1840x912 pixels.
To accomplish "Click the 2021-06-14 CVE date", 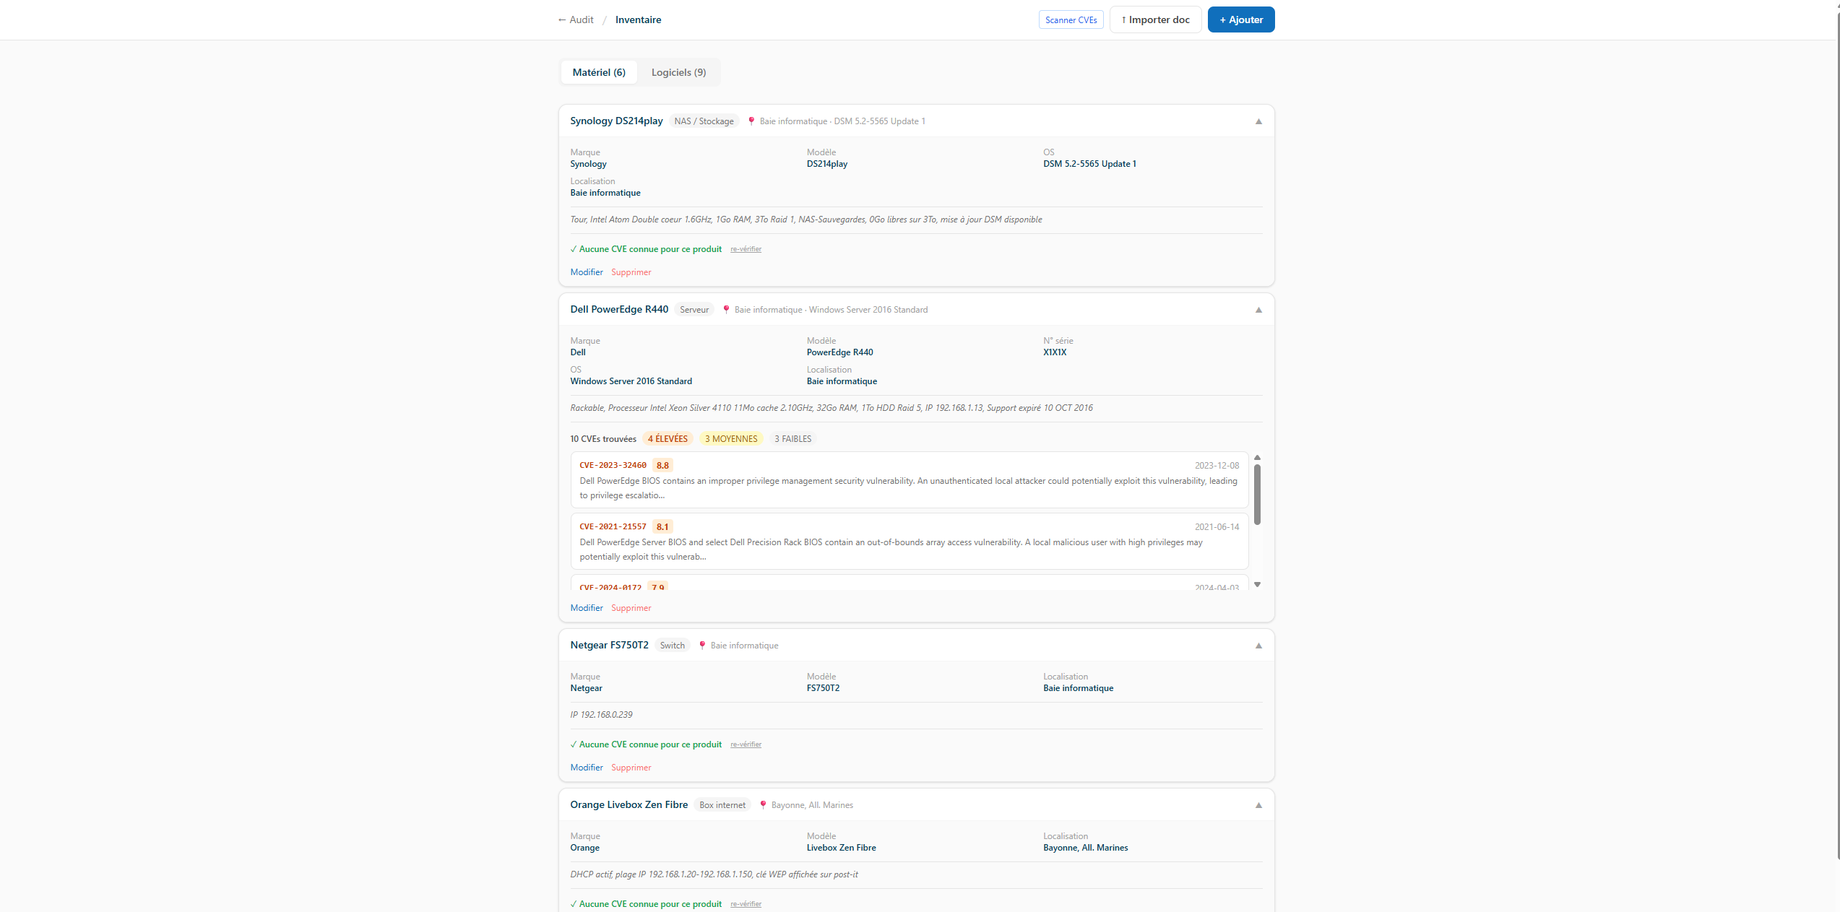I will pyautogui.click(x=1217, y=527).
